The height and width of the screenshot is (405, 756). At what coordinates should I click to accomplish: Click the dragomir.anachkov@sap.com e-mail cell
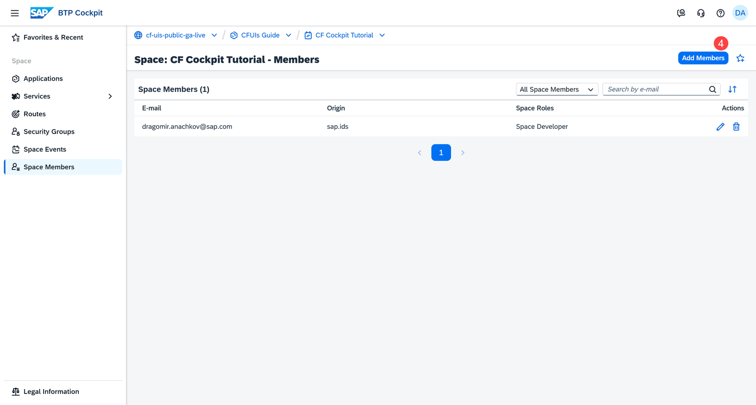pos(187,127)
